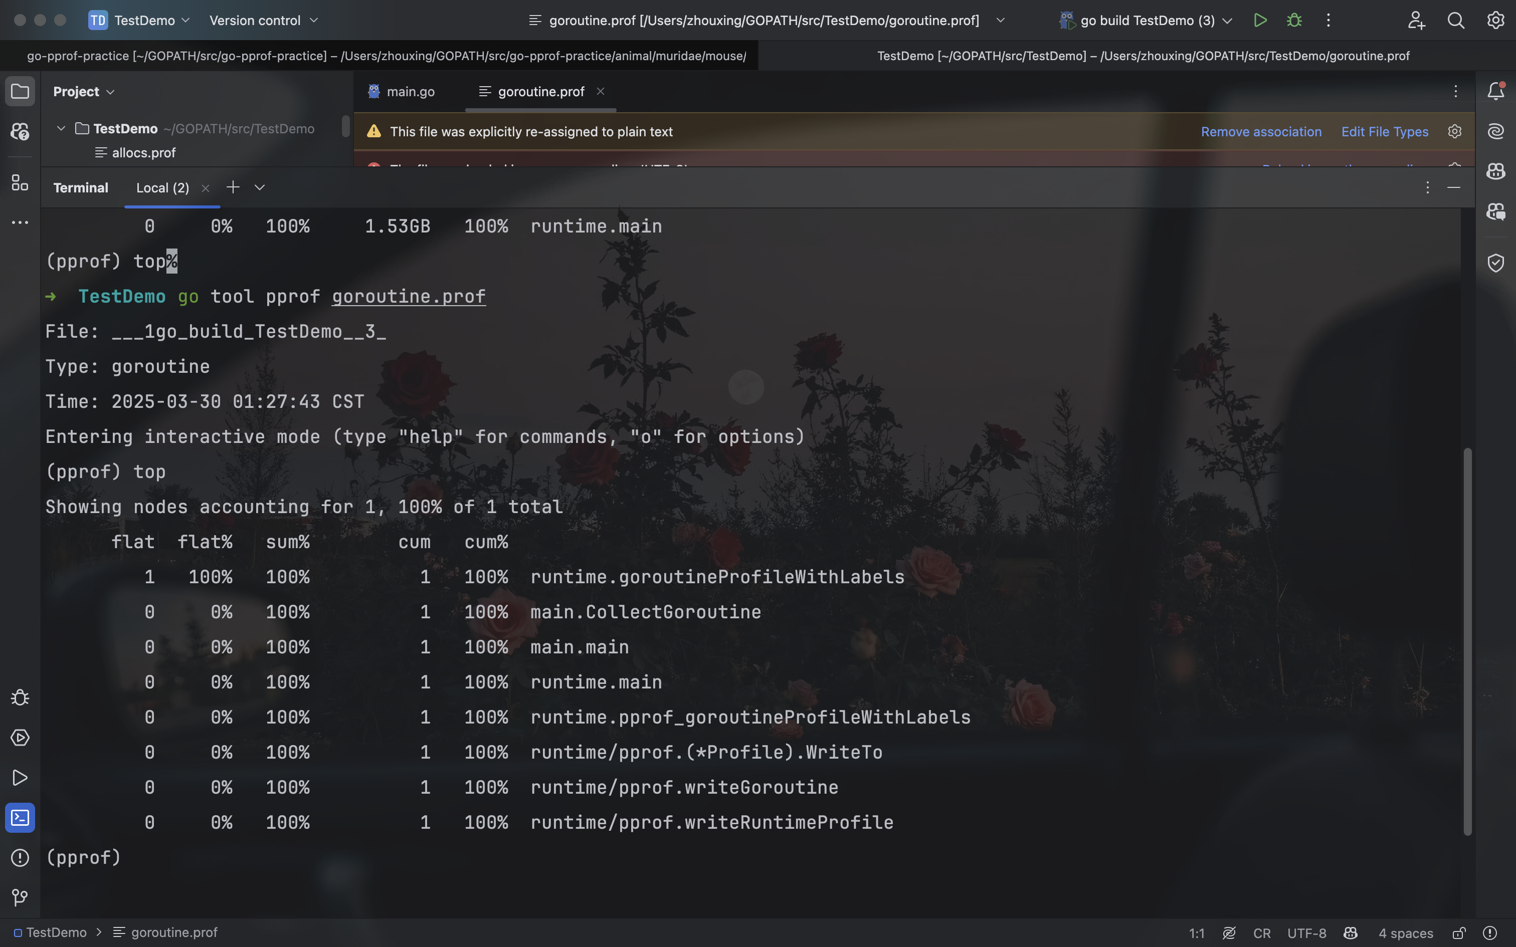Image resolution: width=1516 pixels, height=947 pixels.
Task: Click the Edit File Types link
Action: tap(1385, 131)
